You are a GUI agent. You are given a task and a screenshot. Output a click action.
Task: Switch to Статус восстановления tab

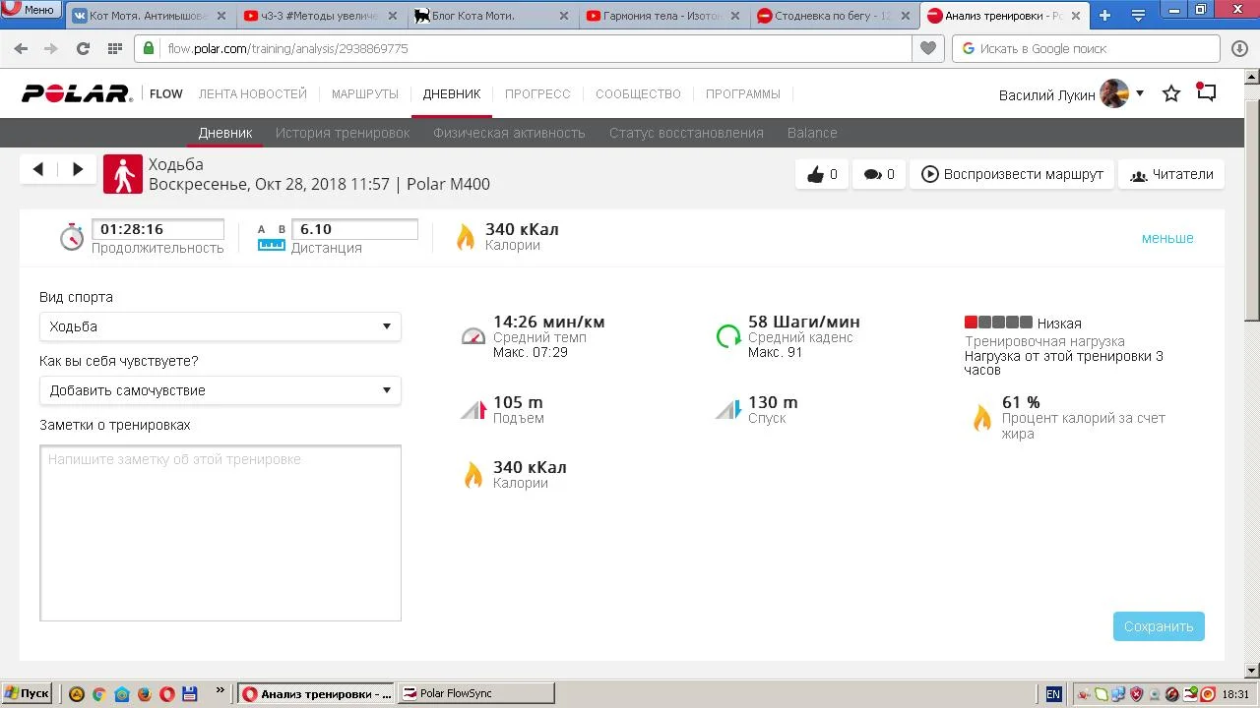(686, 133)
